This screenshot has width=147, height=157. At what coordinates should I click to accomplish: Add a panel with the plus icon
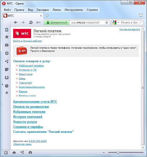tap(7, 93)
